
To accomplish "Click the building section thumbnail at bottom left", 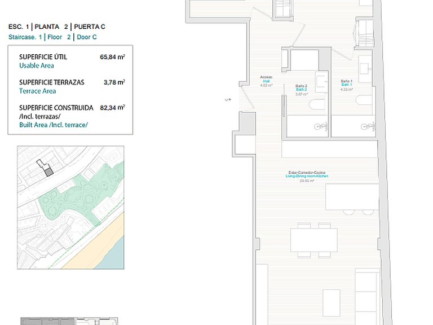I will coord(69,322).
